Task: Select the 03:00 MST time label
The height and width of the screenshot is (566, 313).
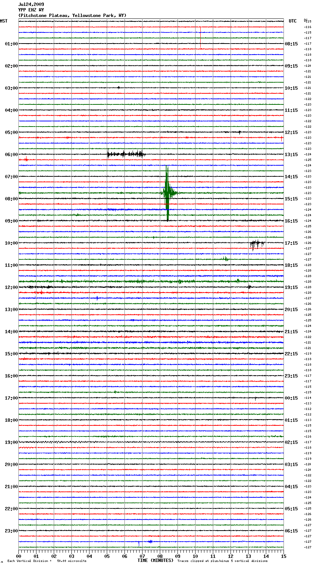Action: [11, 88]
